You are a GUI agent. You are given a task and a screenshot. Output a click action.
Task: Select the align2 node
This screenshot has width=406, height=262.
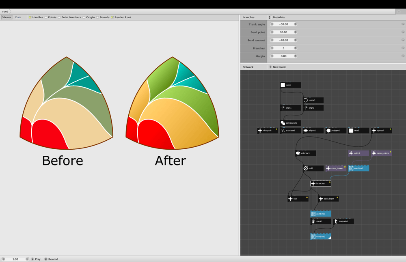[x=313, y=107]
